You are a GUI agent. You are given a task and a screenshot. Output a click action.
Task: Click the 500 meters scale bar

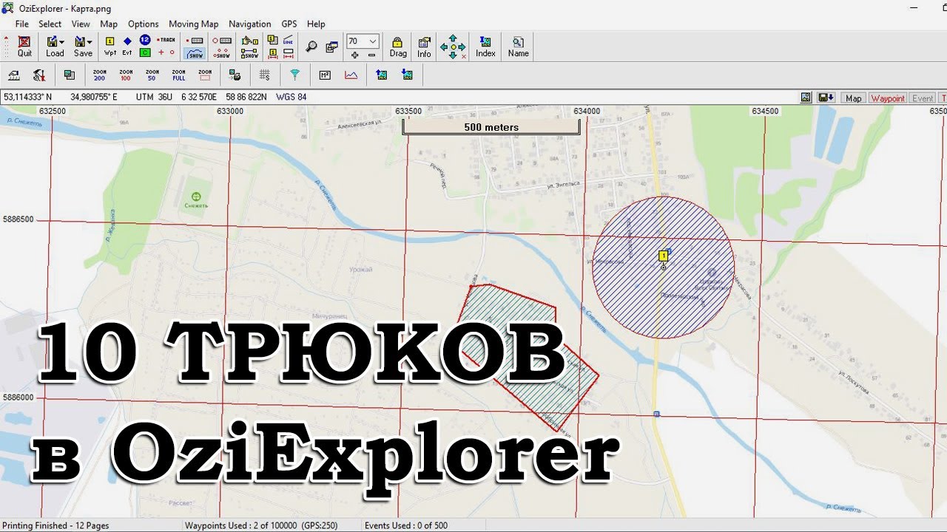[491, 127]
